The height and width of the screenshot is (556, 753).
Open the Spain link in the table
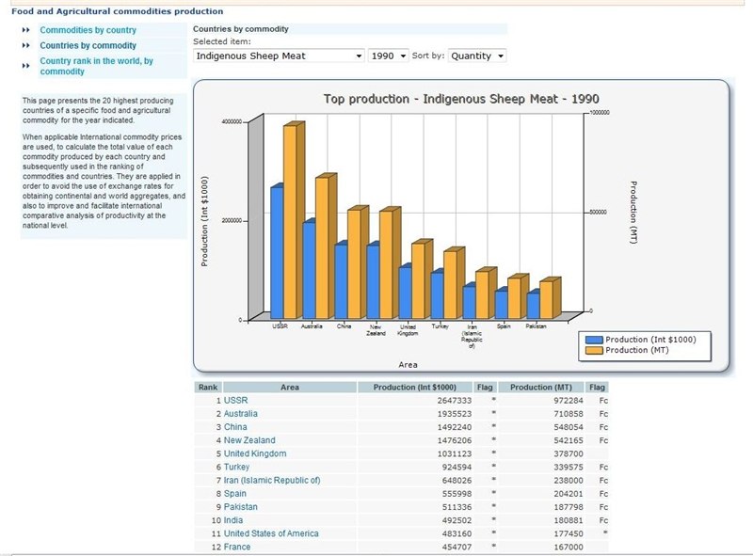tap(234, 494)
